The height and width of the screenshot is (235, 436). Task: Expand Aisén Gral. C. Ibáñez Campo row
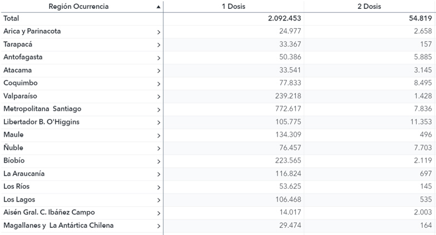tap(158, 213)
